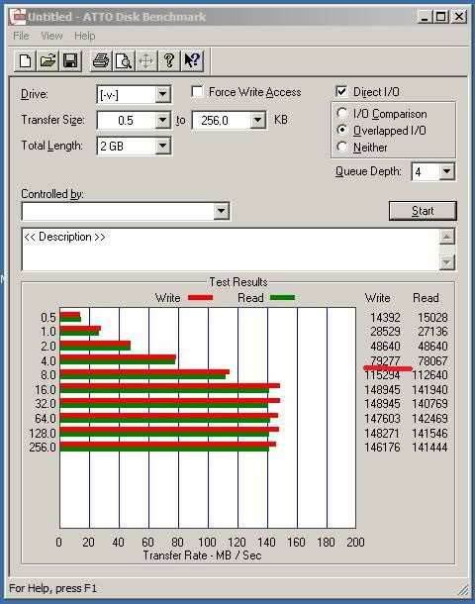Click the Description scrollbar down arrow
Screen dimensions: 475x604
(x=446, y=262)
